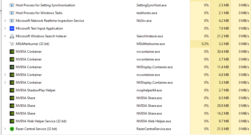The width and height of the screenshot is (251, 135).
Task: Click the 0.2% CPU value for MSIAfterburner
Action: click(205, 44)
